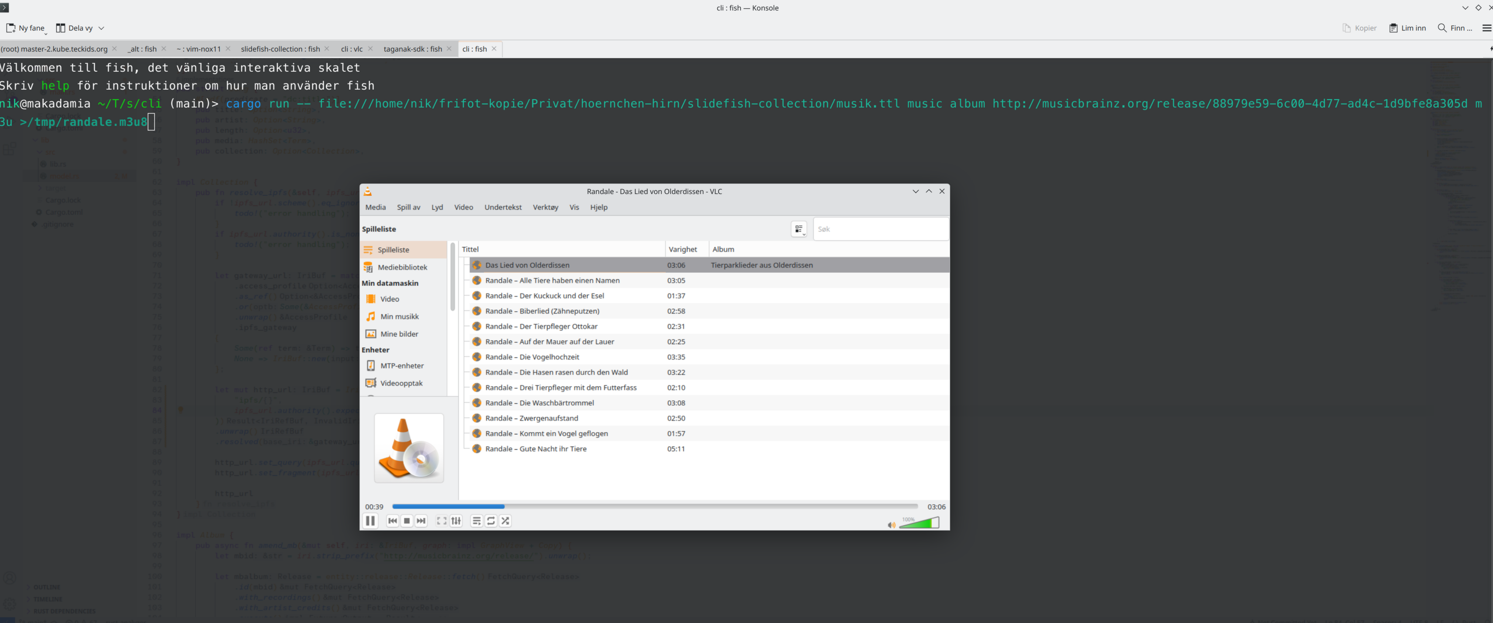Pause playback in VLC
The width and height of the screenshot is (1493, 623).
click(x=370, y=520)
